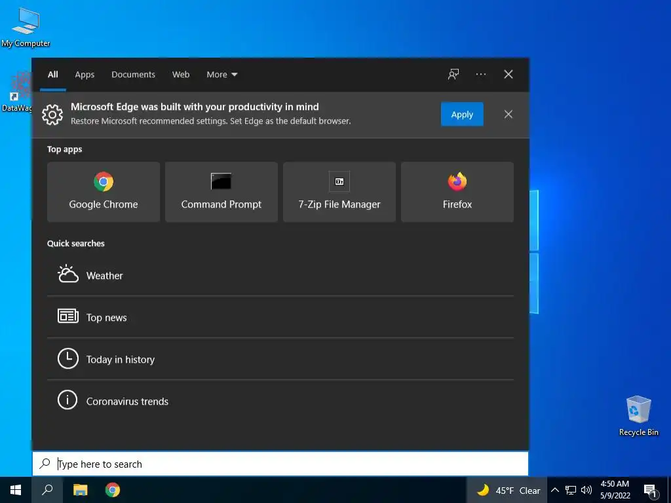Switch to the Documents tab

click(x=134, y=75)
